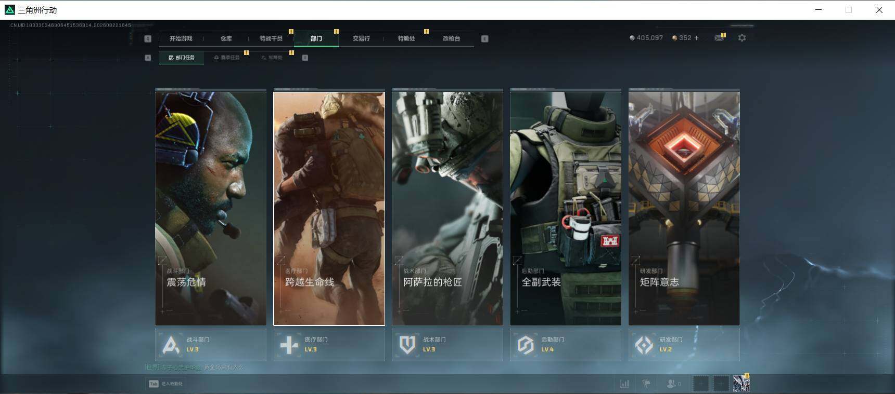Click the second empty squad slot plus
The width and height of the screenshot is (895, 394).
pyautogui.click(x=721, y=384)
